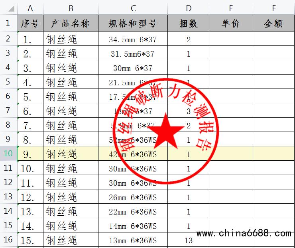The height and width of the screenshot is (248, 295).
Task: Select 钢丝绳 cell in row 14
Action: click(71, 211)
